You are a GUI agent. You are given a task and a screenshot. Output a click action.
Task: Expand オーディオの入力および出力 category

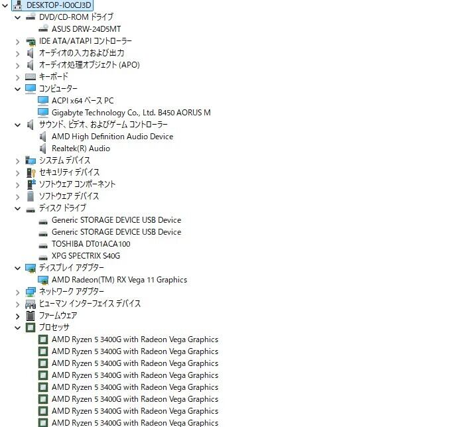[18, 54]
